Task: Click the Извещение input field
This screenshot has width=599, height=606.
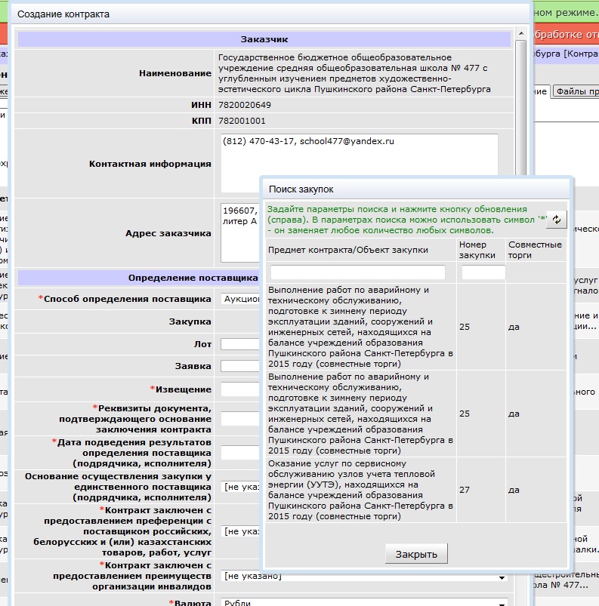Action: (x=240, y=389)
